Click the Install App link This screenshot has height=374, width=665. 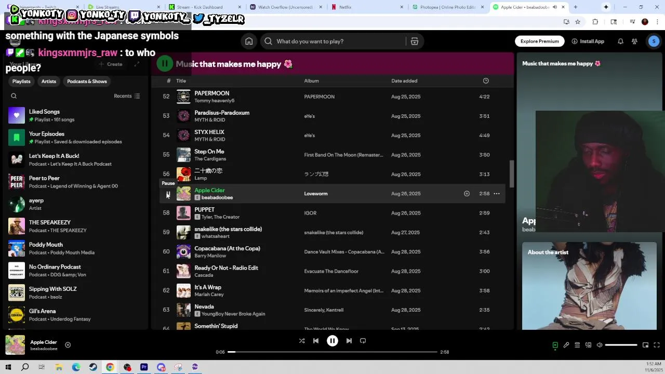588,42
